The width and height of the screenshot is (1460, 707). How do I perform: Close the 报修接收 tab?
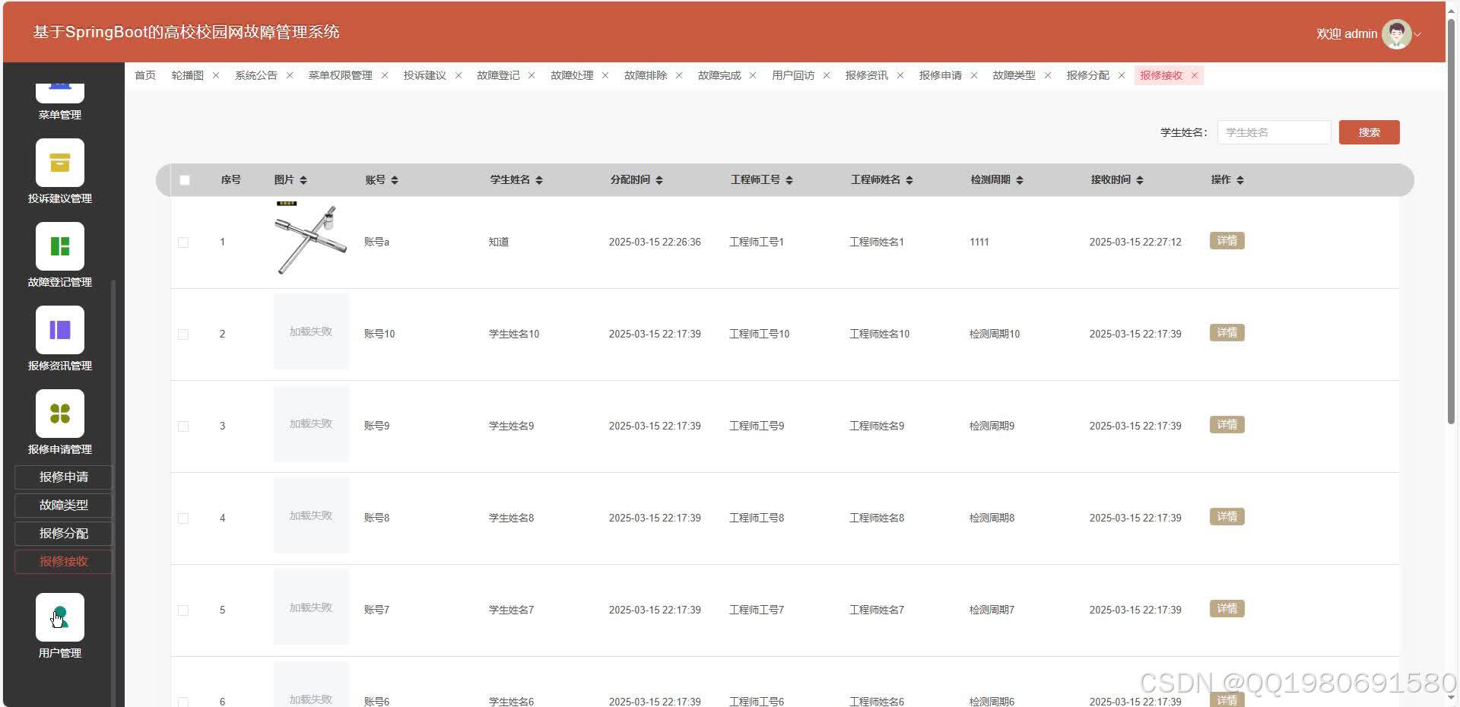point(1195,75)
